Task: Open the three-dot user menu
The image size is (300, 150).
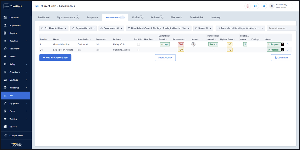Action: pyautogui.click(x=290, y=6)
